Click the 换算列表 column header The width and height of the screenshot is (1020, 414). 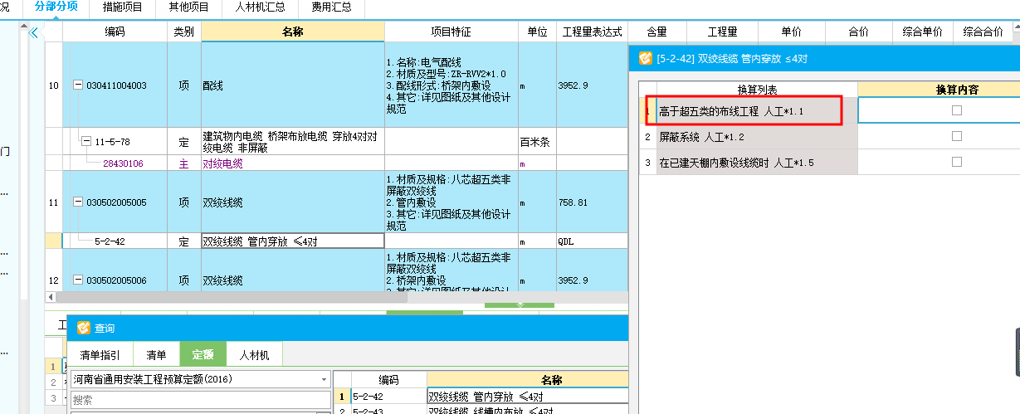(x=757, y=89)
